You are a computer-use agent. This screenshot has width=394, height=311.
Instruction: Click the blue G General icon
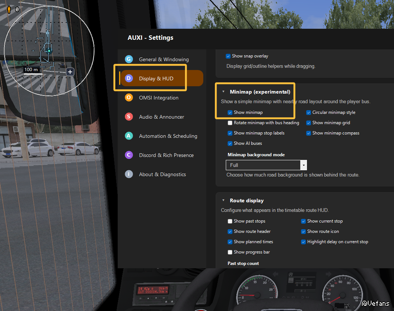point(129,59)
